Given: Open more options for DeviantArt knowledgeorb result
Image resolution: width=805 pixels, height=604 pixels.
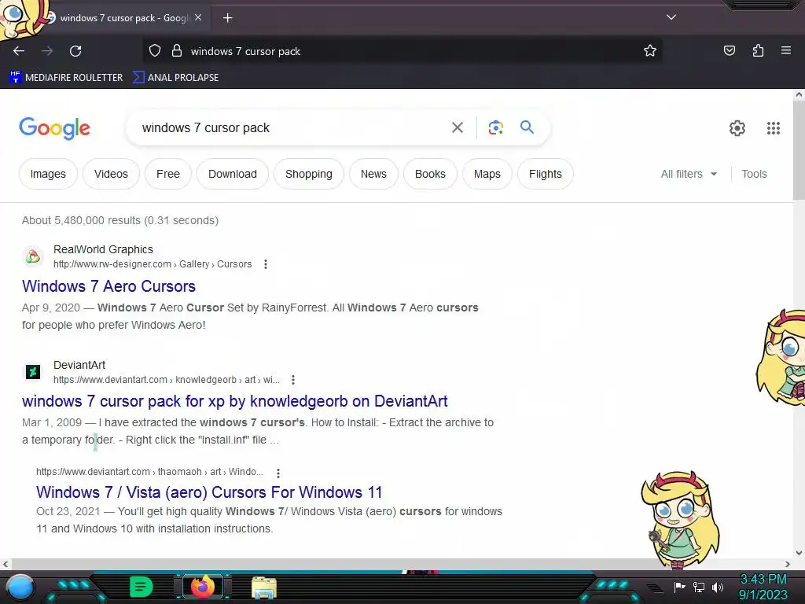Looking at the screenshot, I should click(x=292, y=380).
